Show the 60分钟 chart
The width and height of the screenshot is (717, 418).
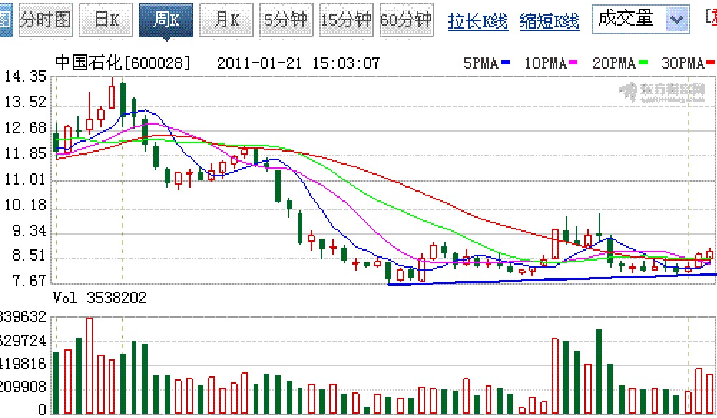click(406, 20)
